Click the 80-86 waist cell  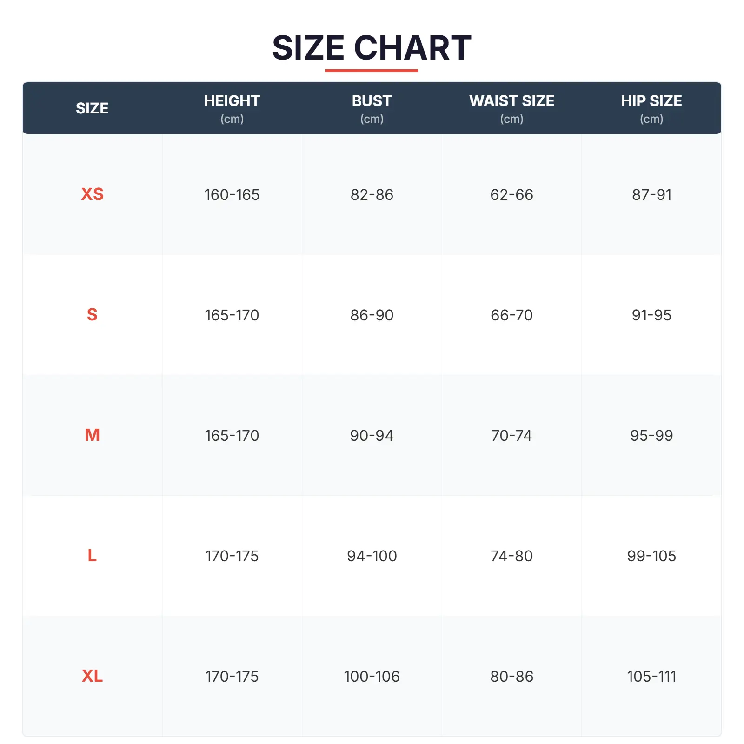[511, 677]
